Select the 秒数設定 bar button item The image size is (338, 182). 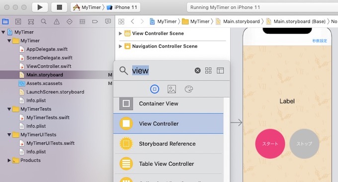(320, 41)
